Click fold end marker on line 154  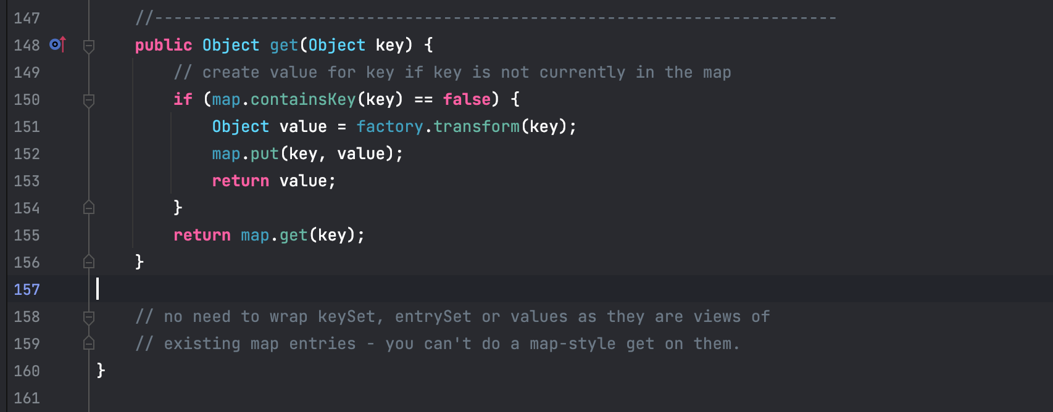89,208
